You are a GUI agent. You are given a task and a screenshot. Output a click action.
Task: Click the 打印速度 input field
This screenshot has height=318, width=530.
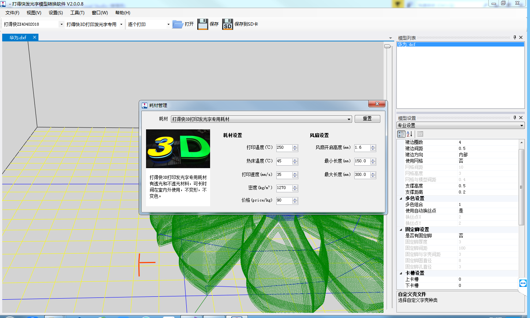click(284, 175)
